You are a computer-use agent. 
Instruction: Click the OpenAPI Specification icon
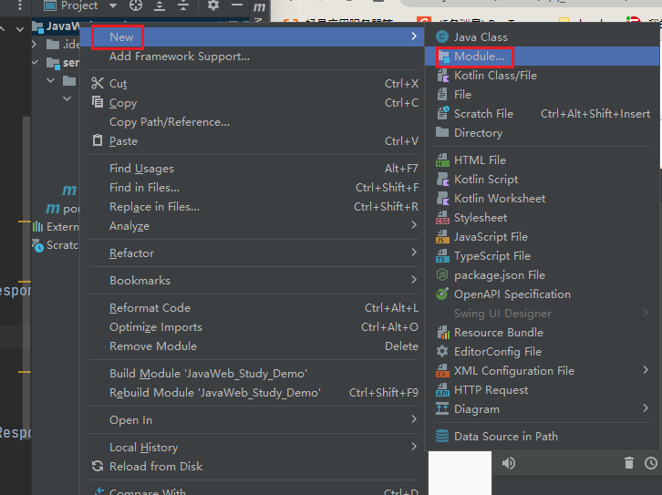coord(442,294)
